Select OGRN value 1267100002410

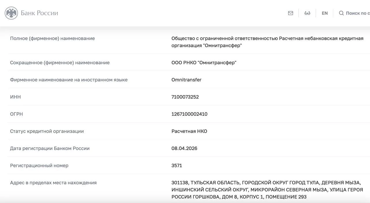[x=189, y=114]
